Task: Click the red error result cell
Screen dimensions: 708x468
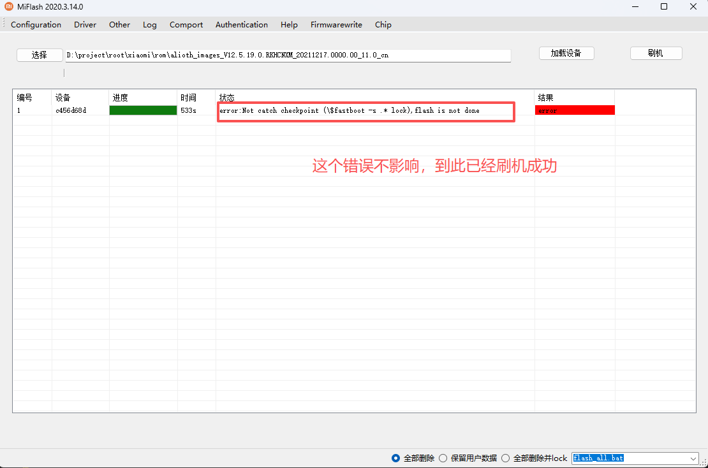Action: [575, 110]
